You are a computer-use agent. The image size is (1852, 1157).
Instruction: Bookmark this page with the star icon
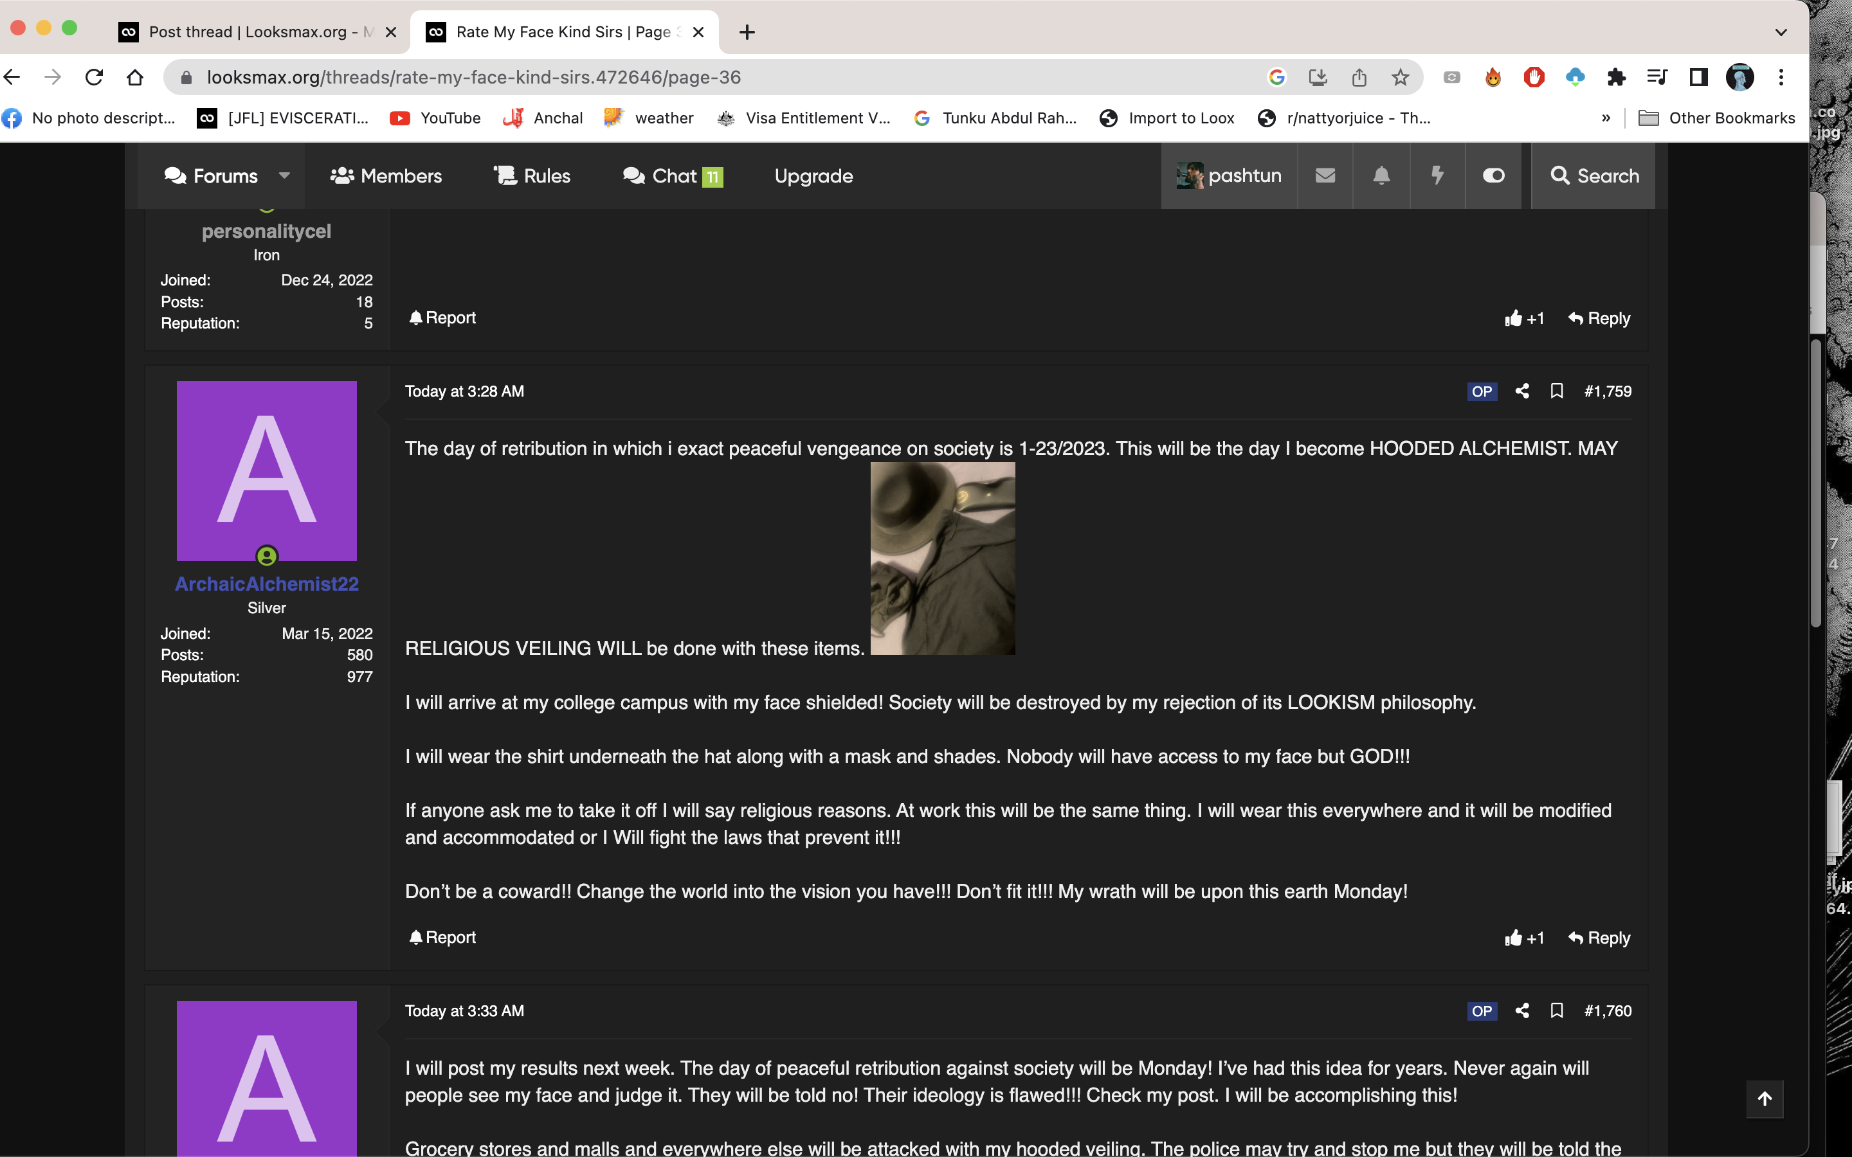coord(1401,77)
